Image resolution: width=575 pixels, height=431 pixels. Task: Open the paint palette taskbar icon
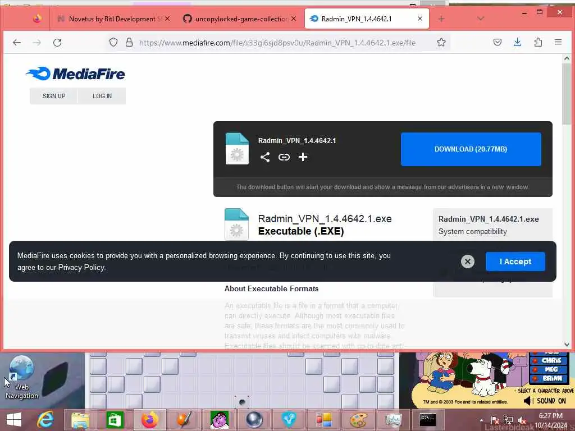(358, 420)
